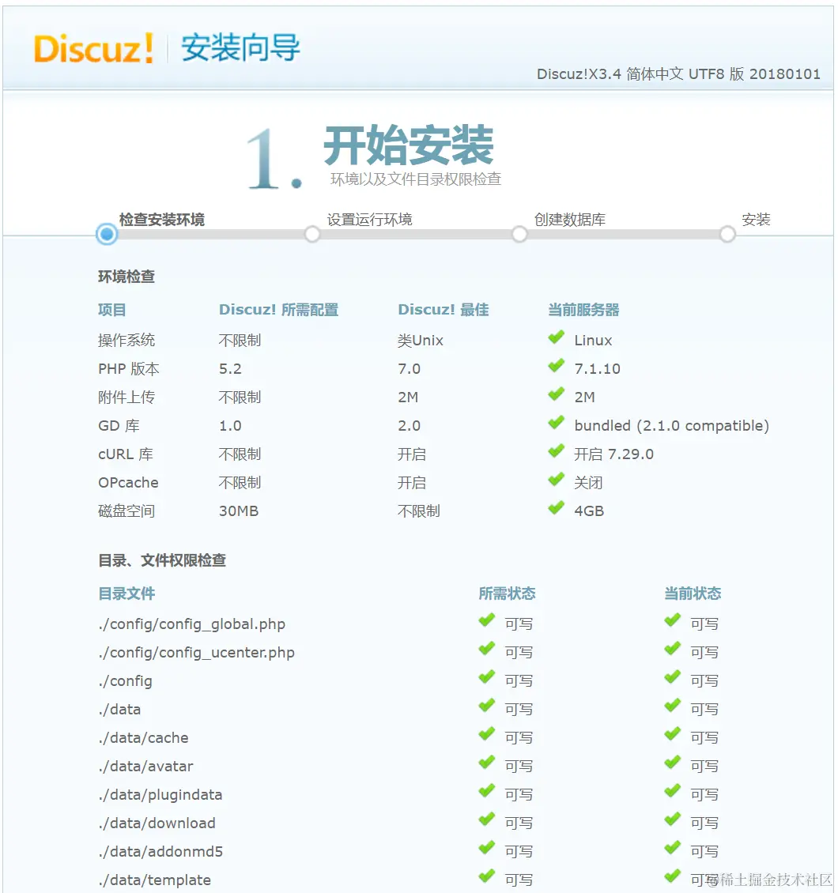Click the ./data/download path
Viewport: 838px width, 893px height.
tap(157, 823)
